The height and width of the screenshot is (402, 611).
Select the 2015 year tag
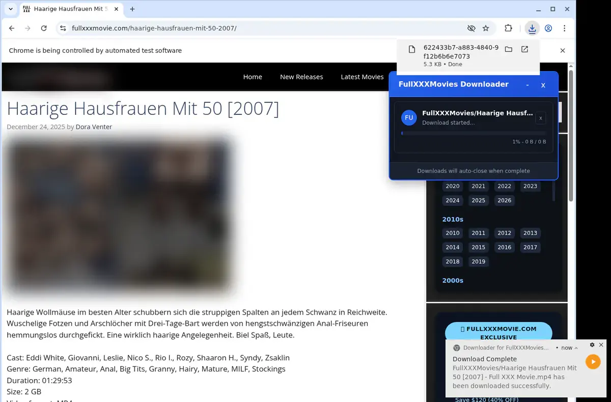479,247
